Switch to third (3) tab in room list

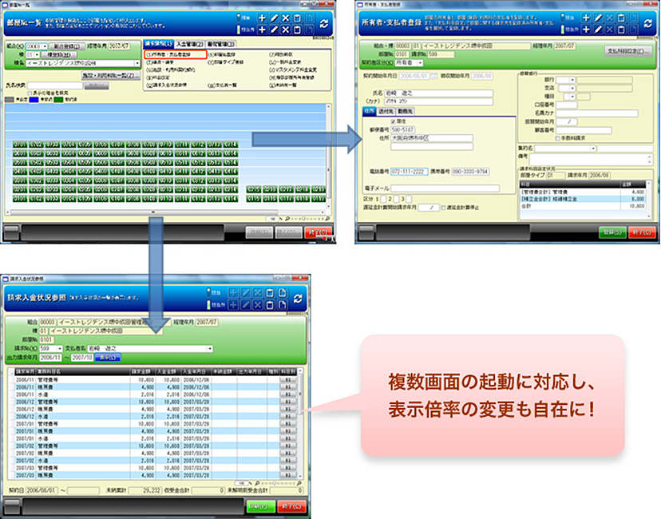[221, 44]
